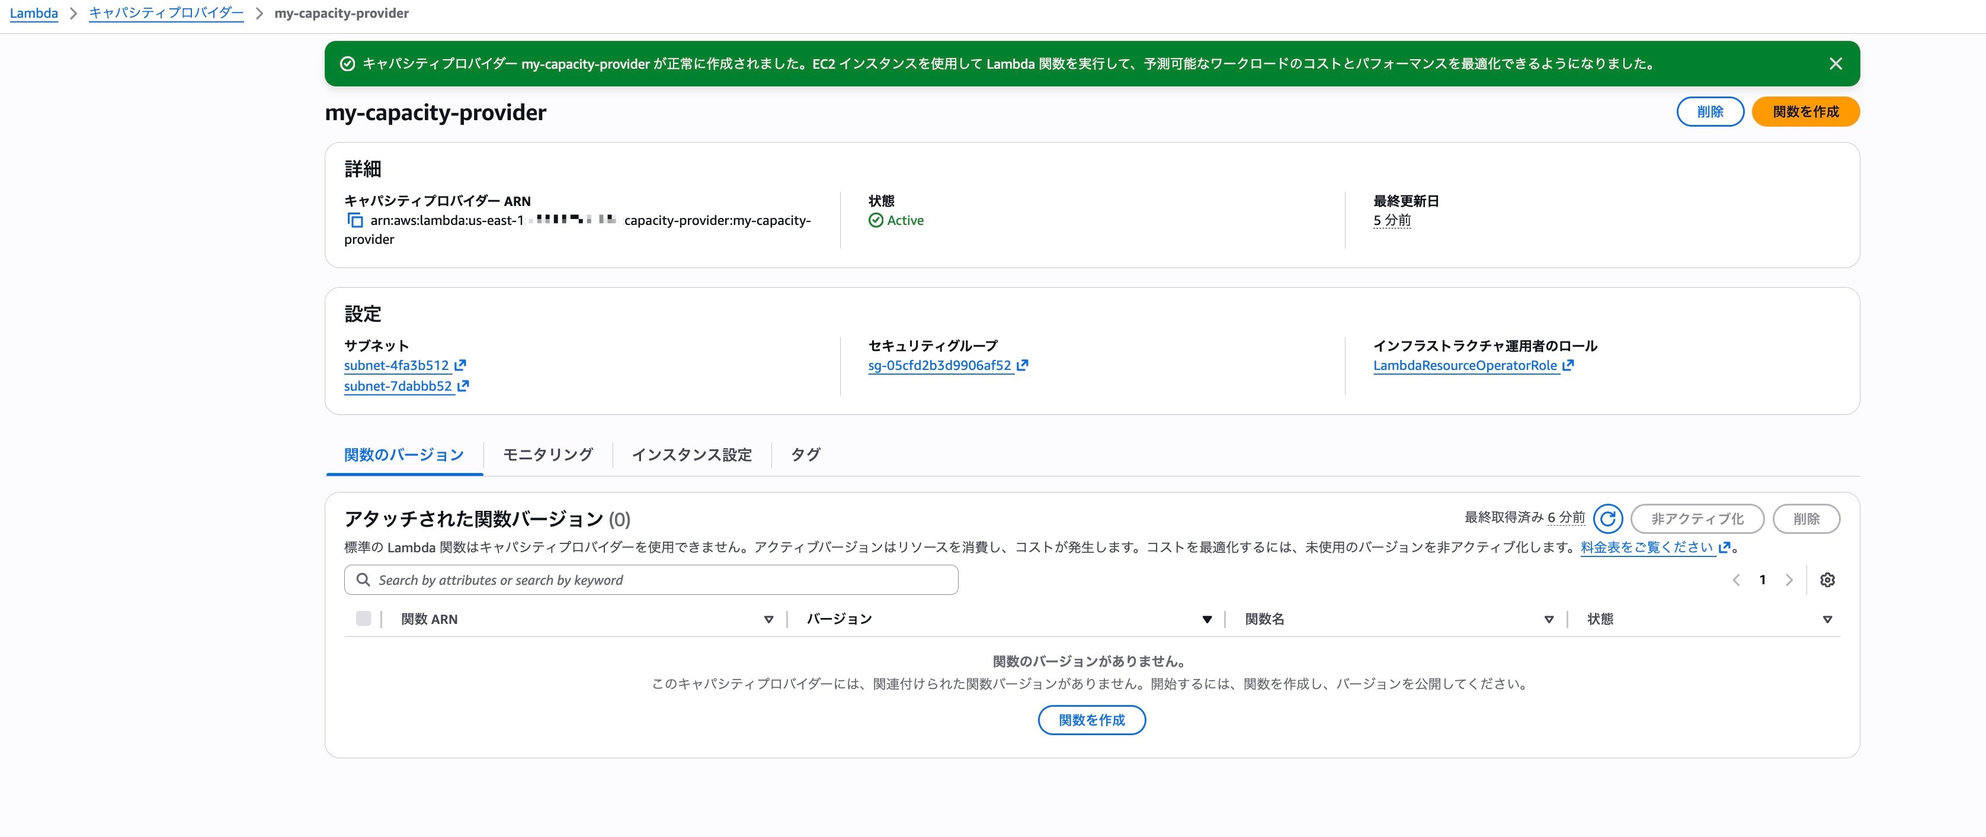Switch to the インスタンス設定 tab

pos(693,455)
